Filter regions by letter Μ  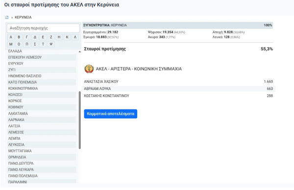pyautogui.click(x=11, y=44)
